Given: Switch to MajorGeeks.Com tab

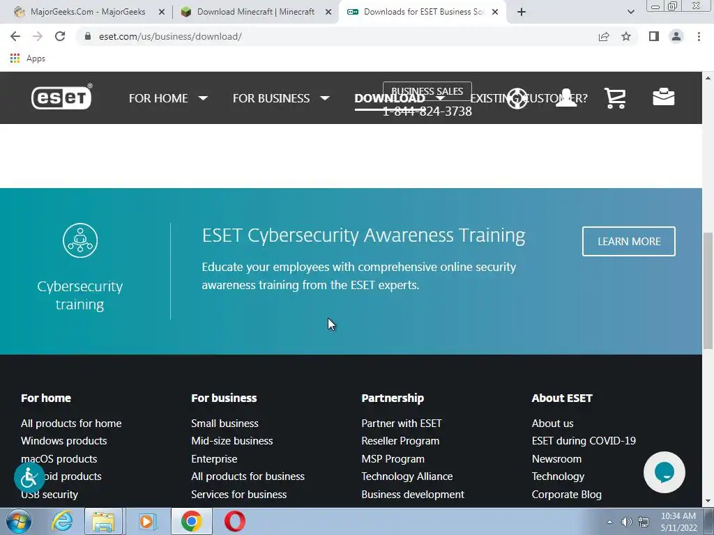Looking at the screenshot, I should pyautogui.click(x=86, y=13).
